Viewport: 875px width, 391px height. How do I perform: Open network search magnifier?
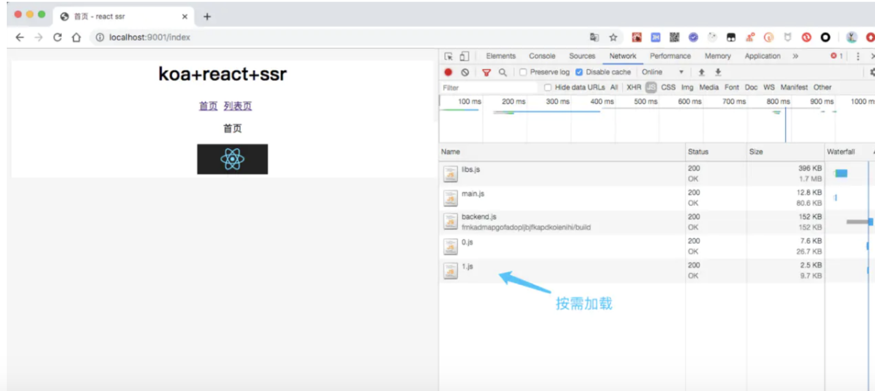click(503, 72)
